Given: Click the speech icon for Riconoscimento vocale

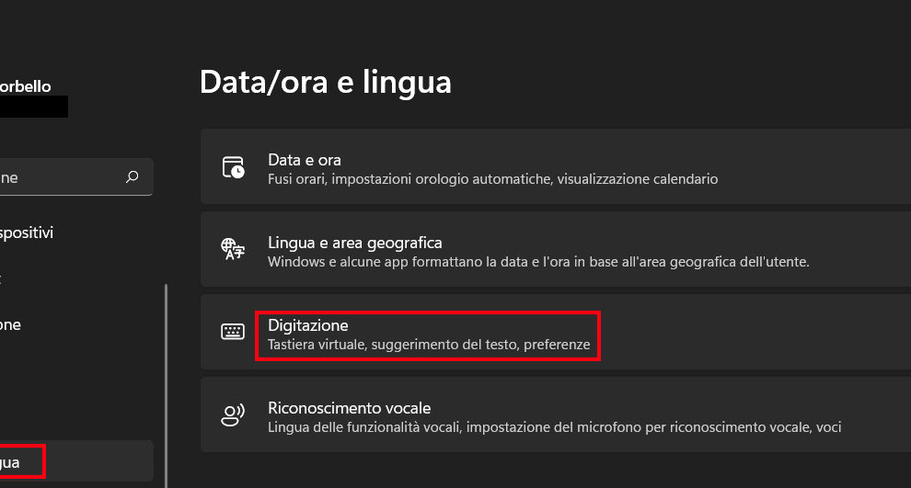Looking at the screenshot, I should click(x=233, y=415).
